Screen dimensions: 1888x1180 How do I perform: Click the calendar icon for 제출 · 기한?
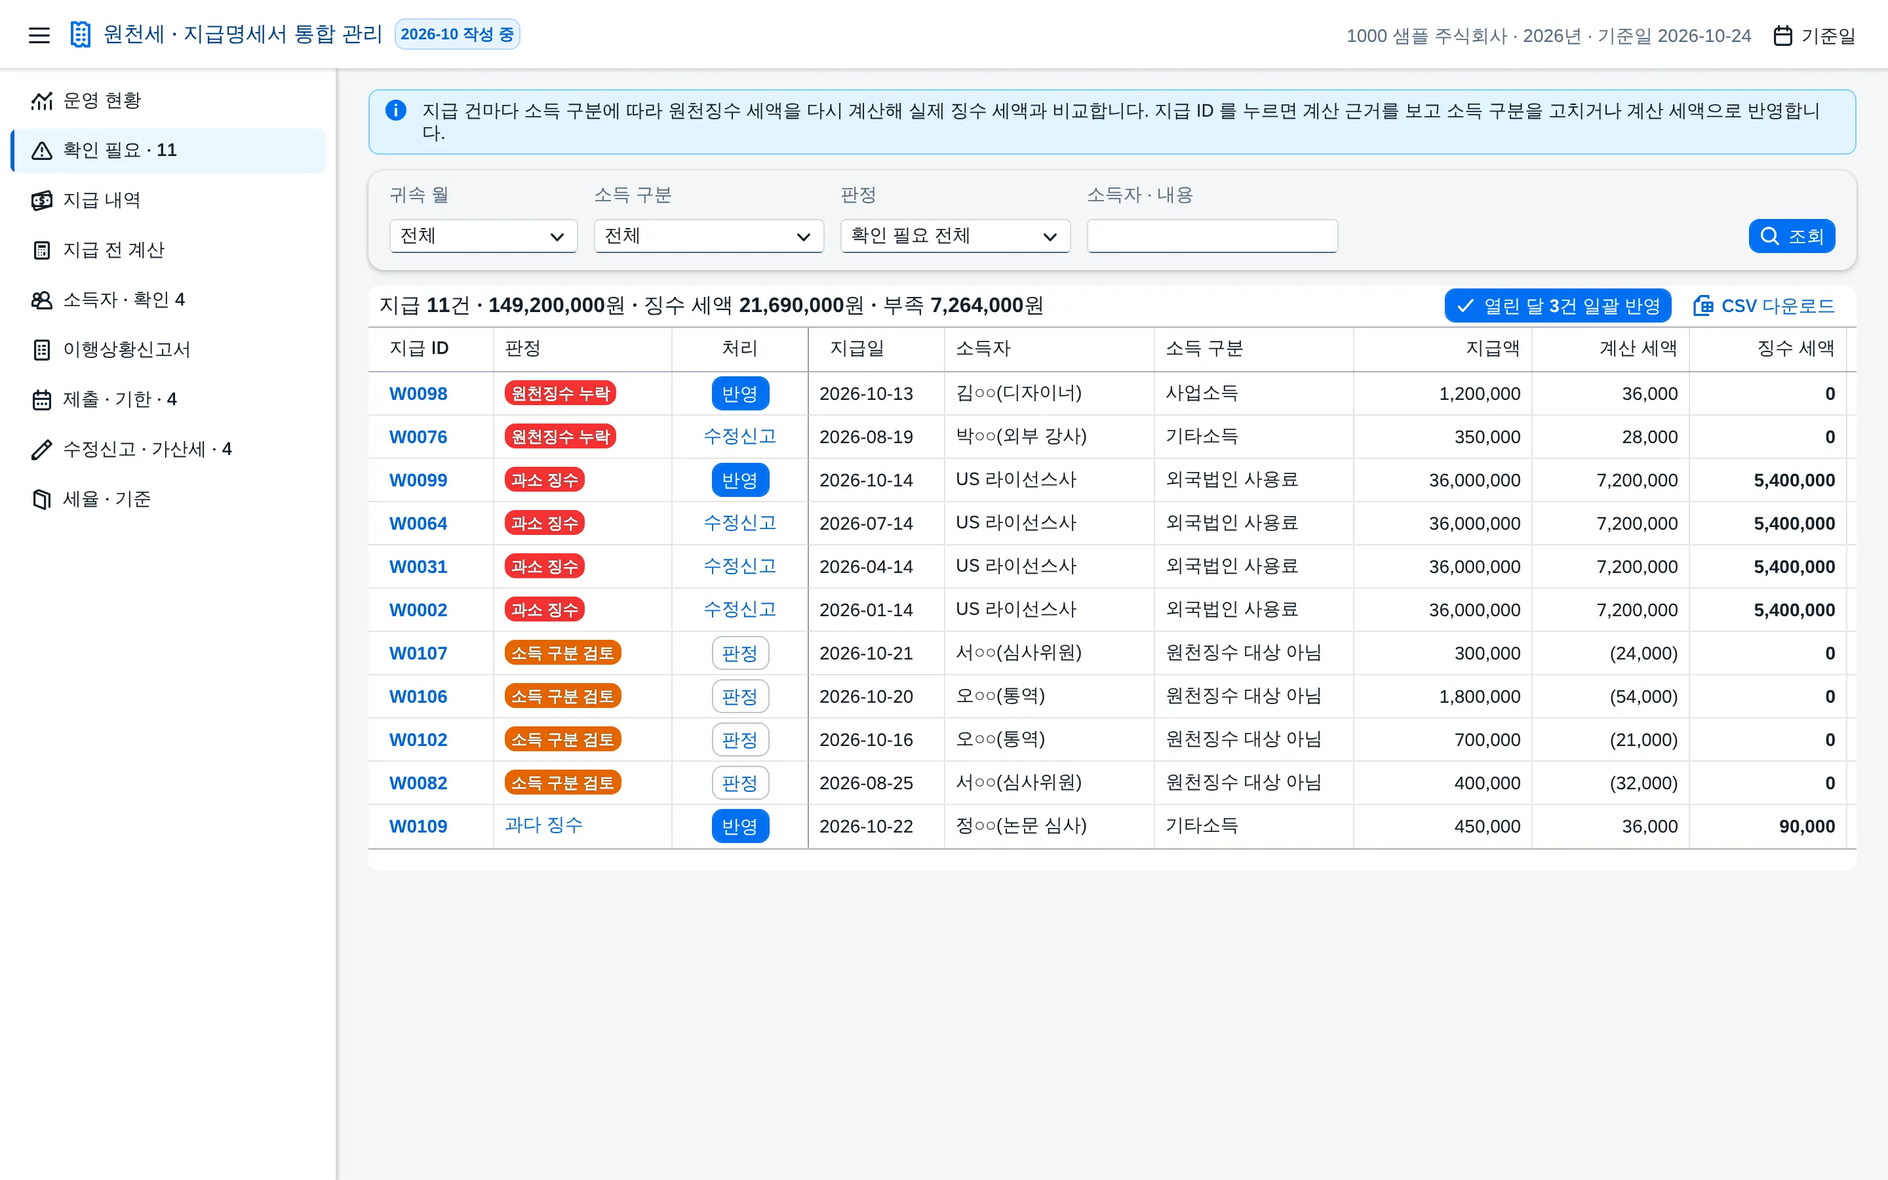coord(41,400)
